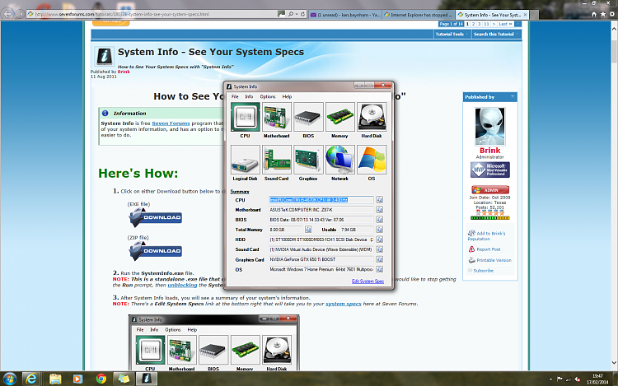Image resolution: width=618 pixels, height=386 pixels.
Task: Click the Subscribe link in sidebar
Action: 483,271
